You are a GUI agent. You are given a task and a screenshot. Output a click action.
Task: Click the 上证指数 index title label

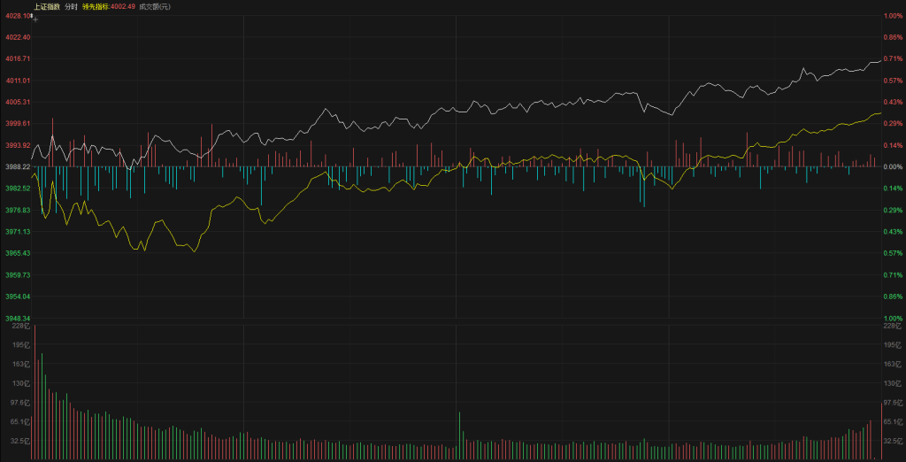tap(49, 6)
